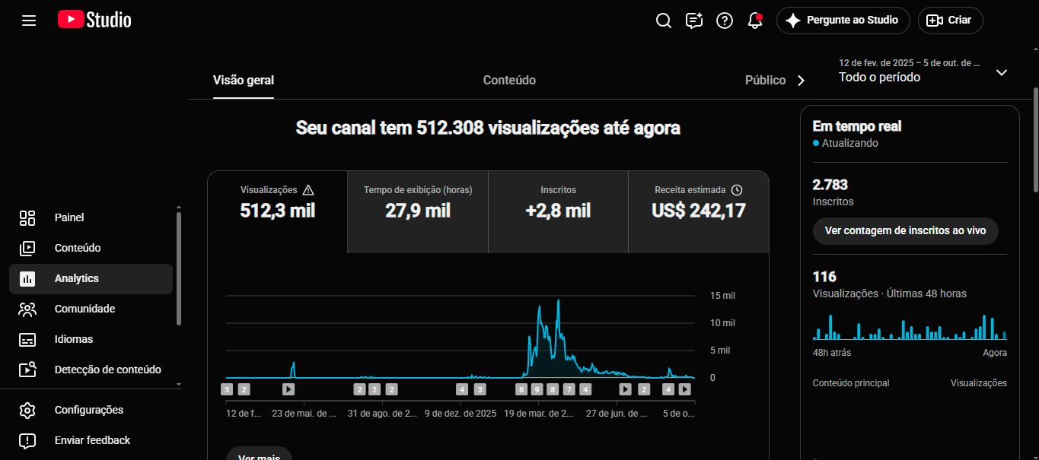The image size is (1039, 460).
Task: Select the Inscritos metric card
Action: pyautogui.click(x=558, y=212)
